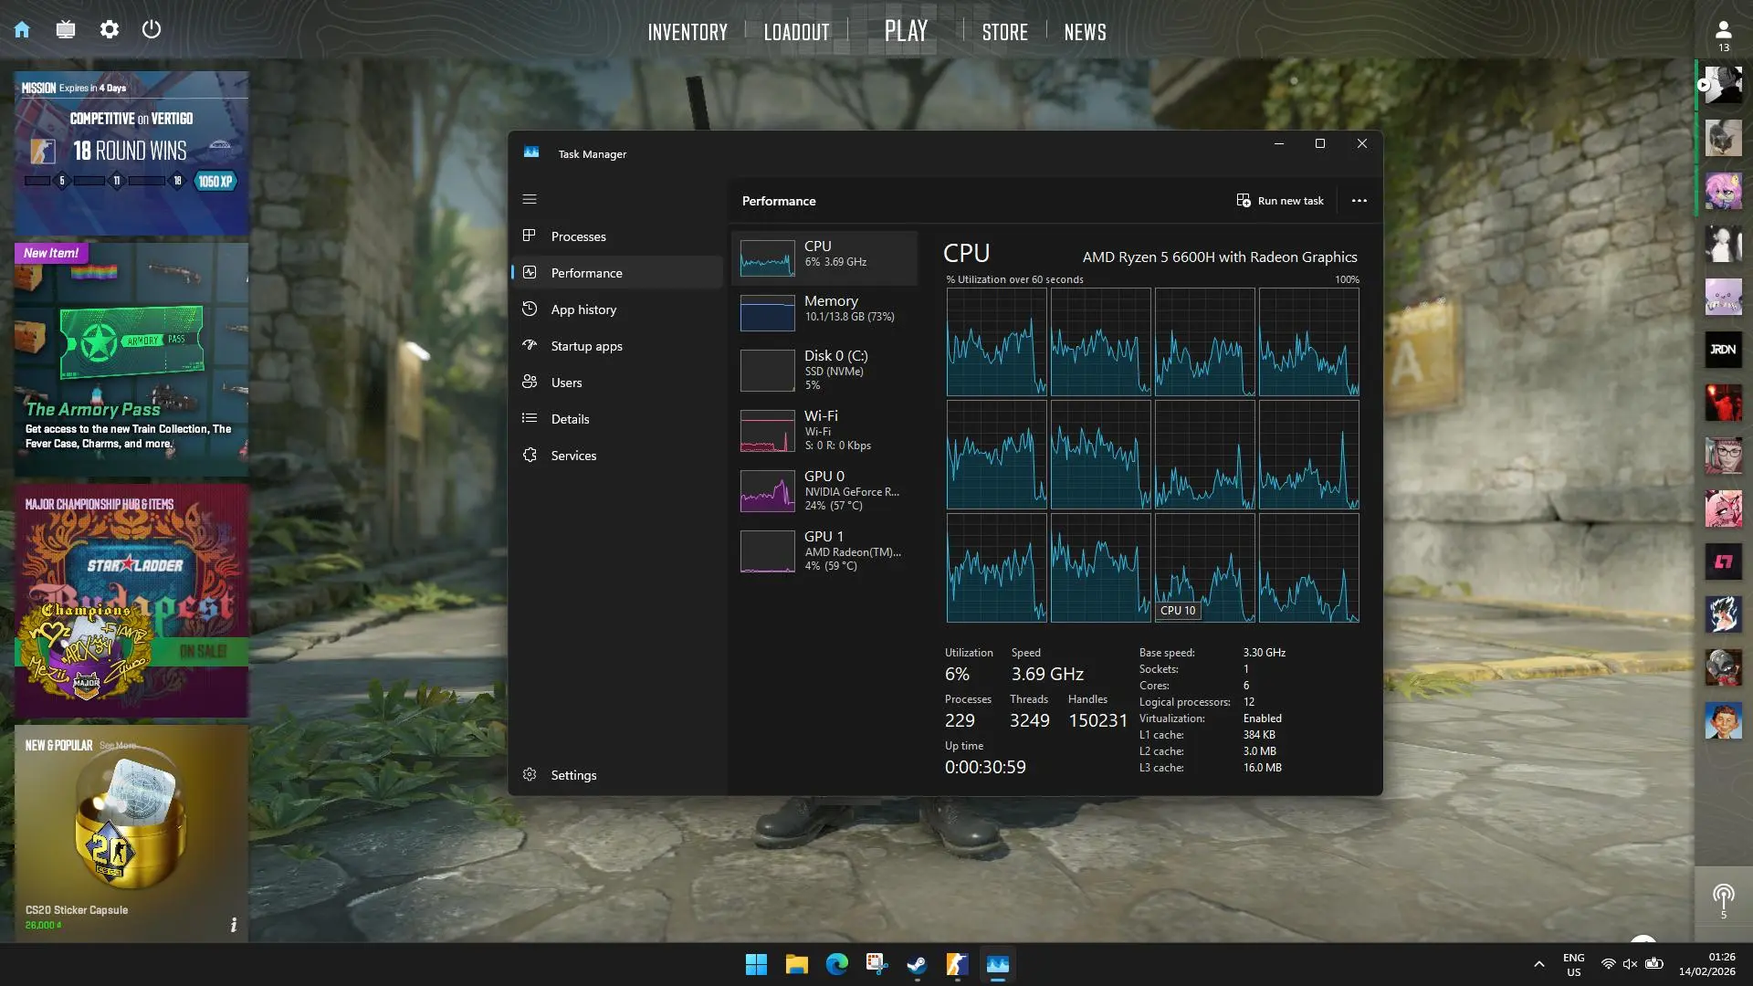Open Settings in Task Manager sidebar
The image size is (1753, 986).
pos(617,775)
